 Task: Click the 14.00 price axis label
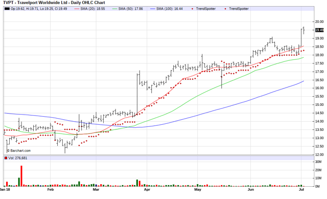(319, 121)
